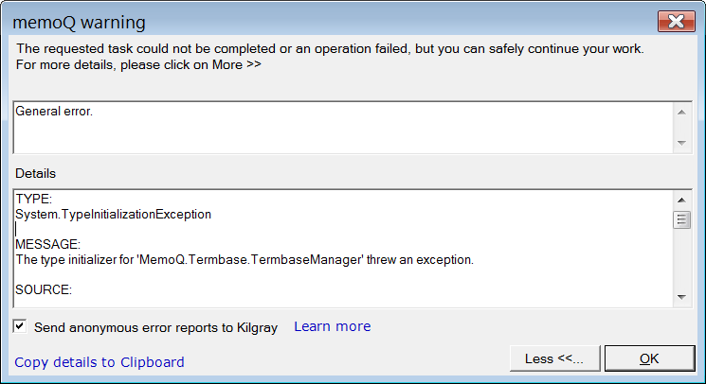Click up arrow of Details scrollbar
This screenshot has width=706, height=384.
click(x=681, y=200)
